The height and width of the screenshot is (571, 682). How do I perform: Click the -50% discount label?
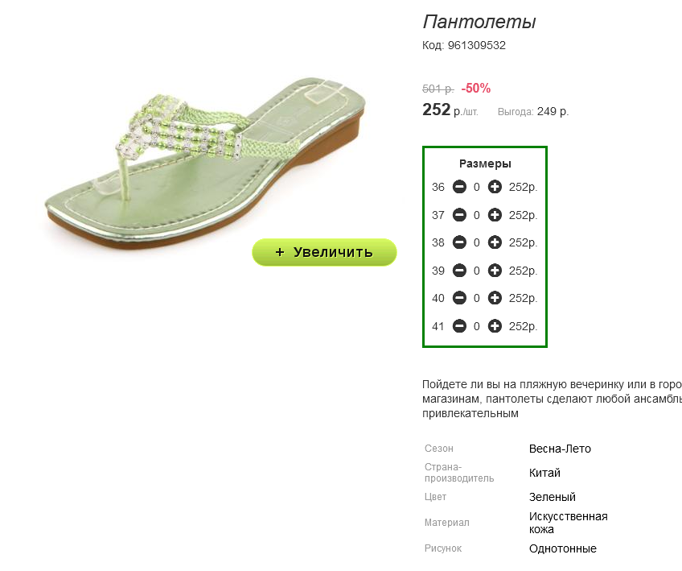point(476,89)
